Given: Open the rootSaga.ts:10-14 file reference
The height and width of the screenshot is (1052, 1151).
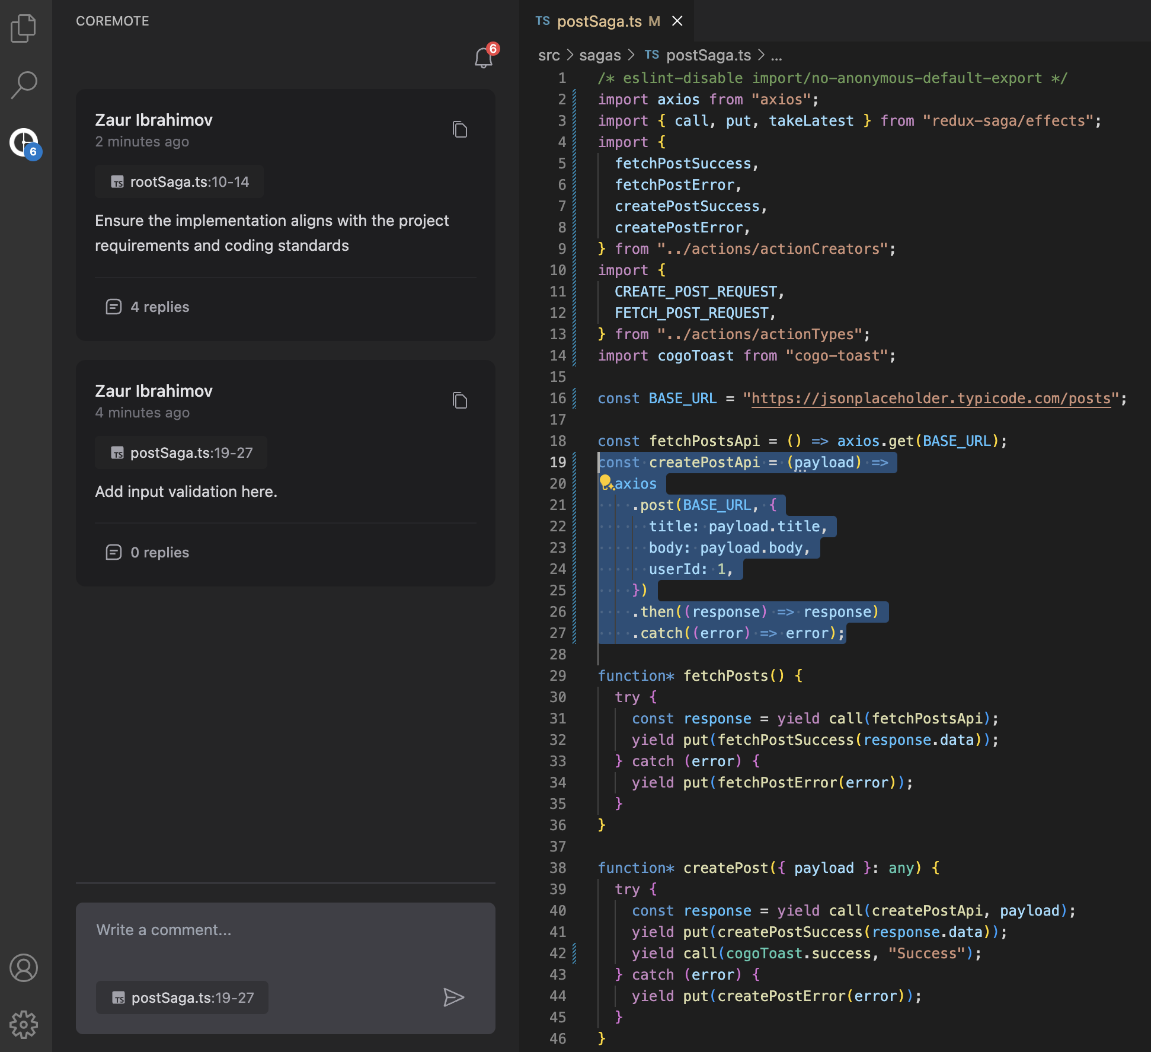Looking at the screenshot, I should click(180, 181).
